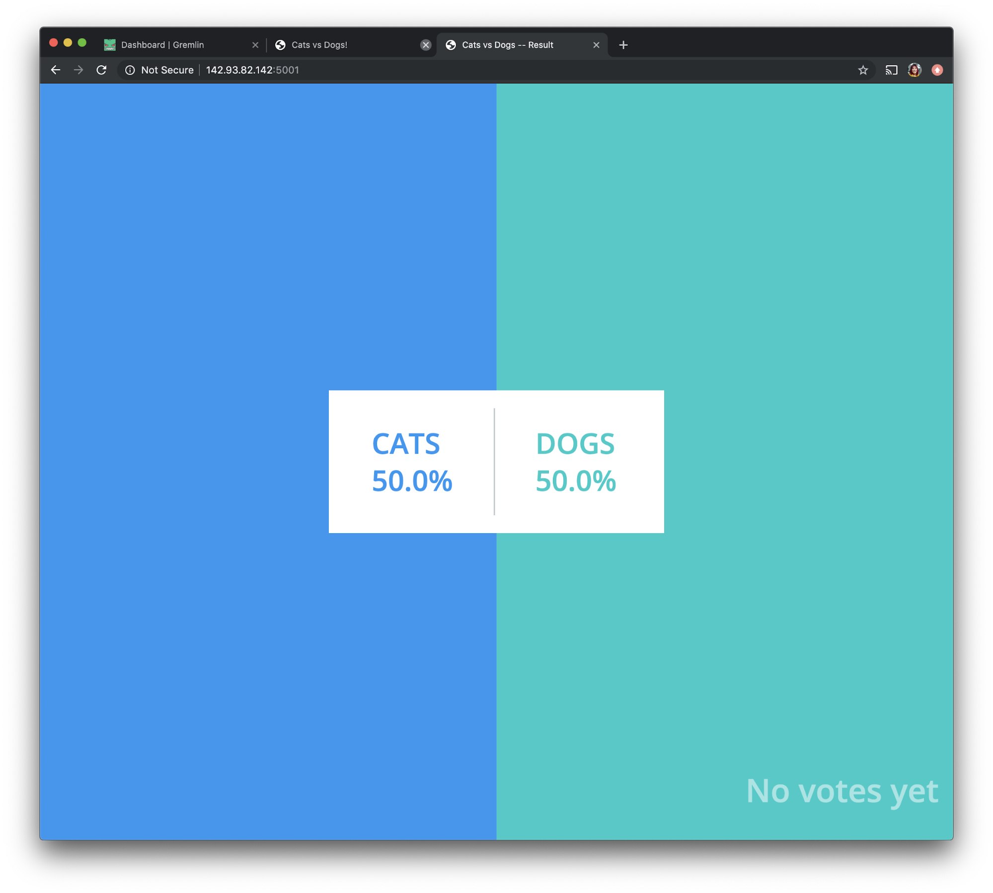
Task: Close the Cats vs Dogs tab
Action: pos(425,44)
